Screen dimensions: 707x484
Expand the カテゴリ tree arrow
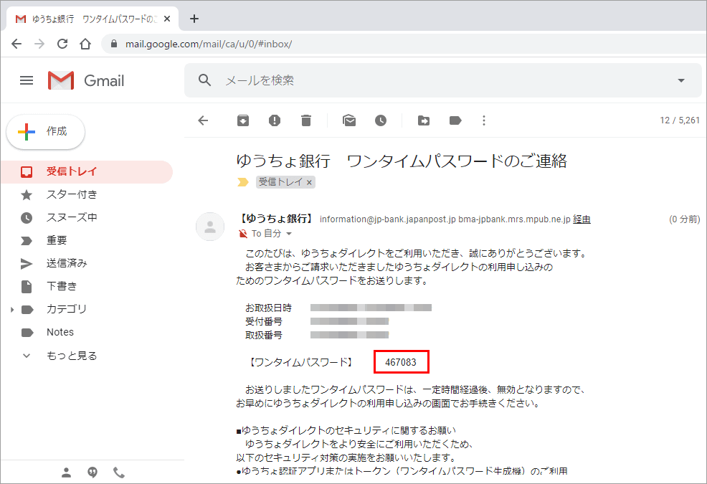[x=12, y=310]
